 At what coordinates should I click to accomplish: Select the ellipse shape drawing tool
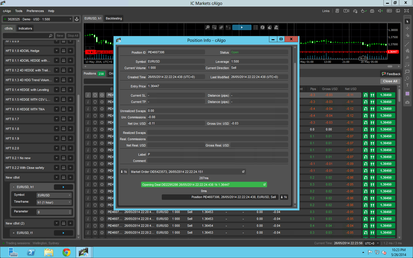(x=407, y=78)
